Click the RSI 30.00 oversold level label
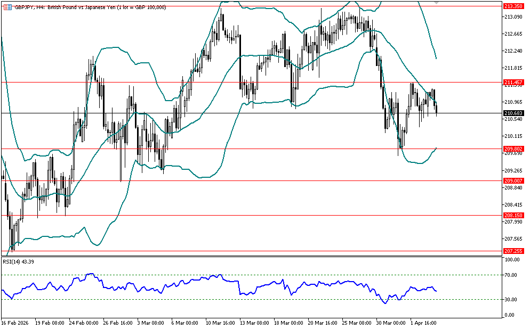The width and height of the screenshot is (530, 329). pos(512,300)
